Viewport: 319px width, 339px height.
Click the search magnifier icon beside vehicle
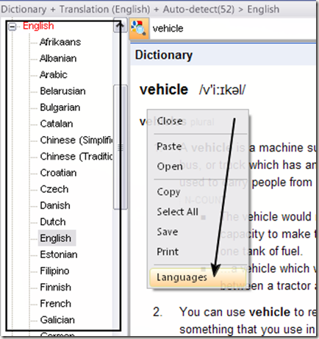point(139,29)
